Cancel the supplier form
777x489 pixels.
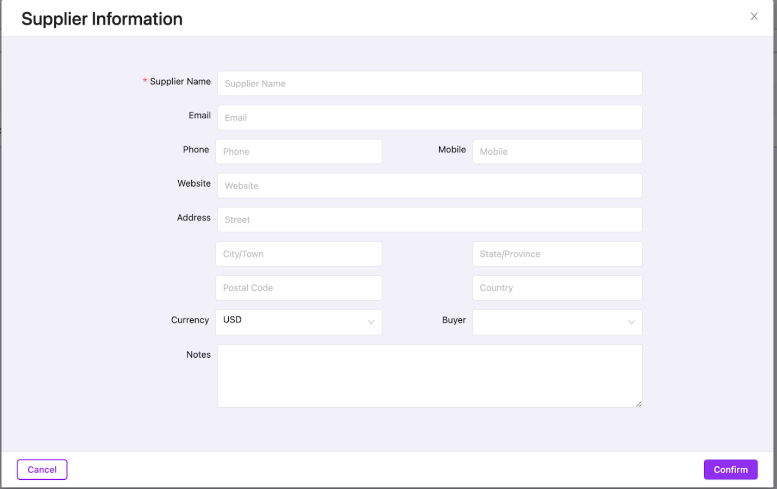[42, 469]
